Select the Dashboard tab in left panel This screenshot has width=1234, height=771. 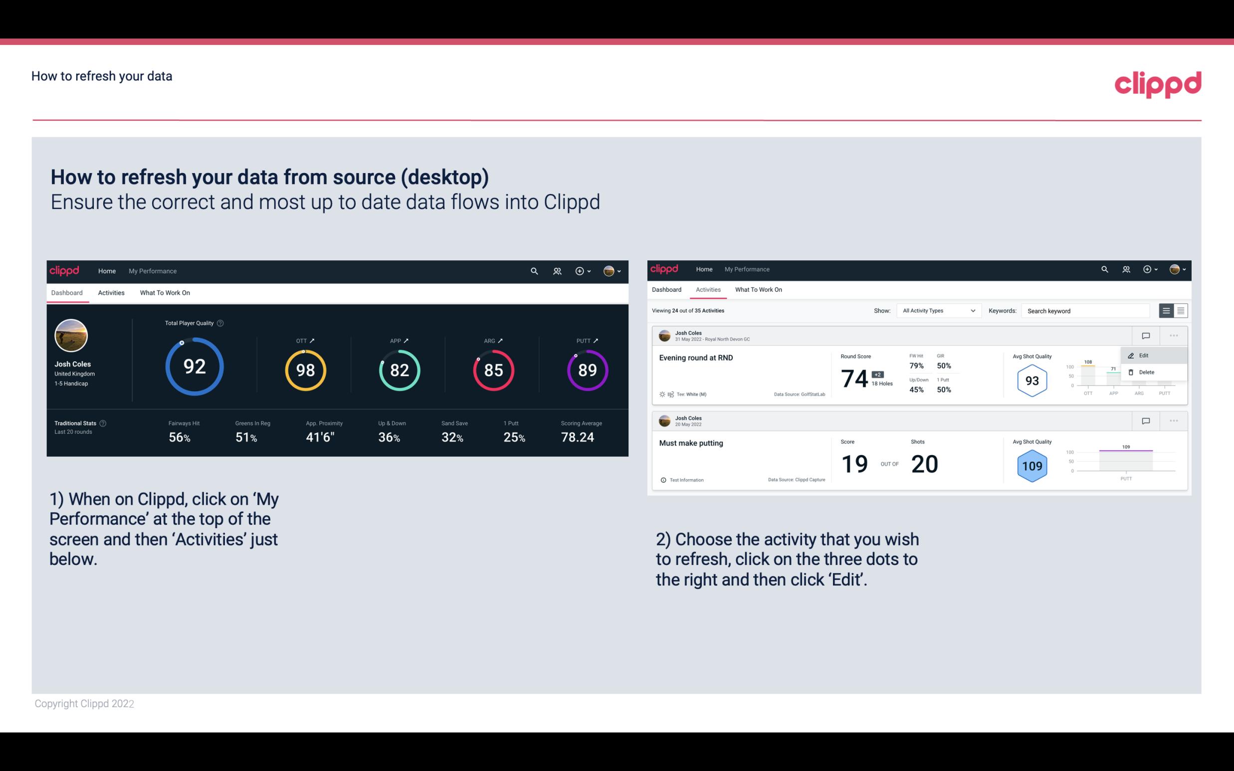pos(67,291)
